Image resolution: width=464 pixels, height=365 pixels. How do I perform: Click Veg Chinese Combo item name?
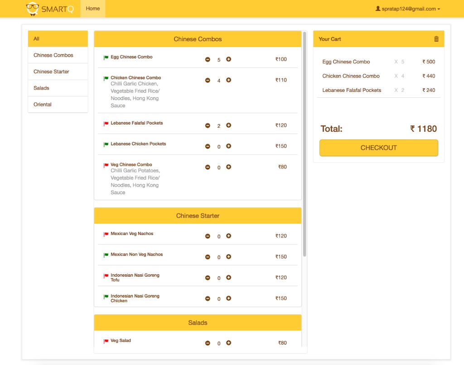131,164
